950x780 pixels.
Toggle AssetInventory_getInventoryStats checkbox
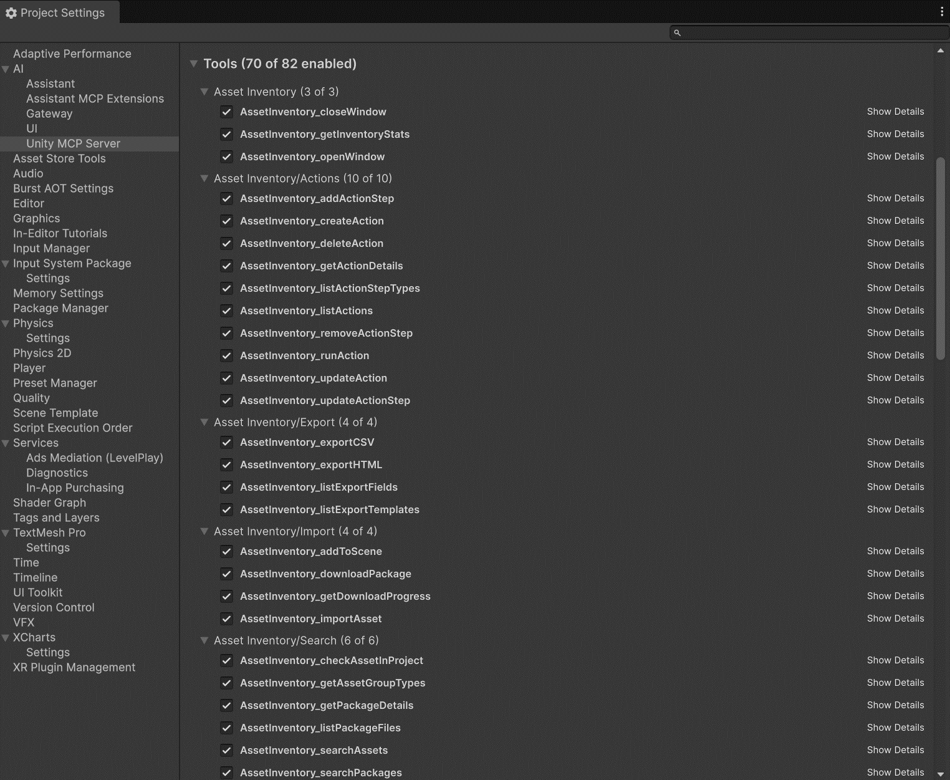pyautogui.click(x=227, y=135)
